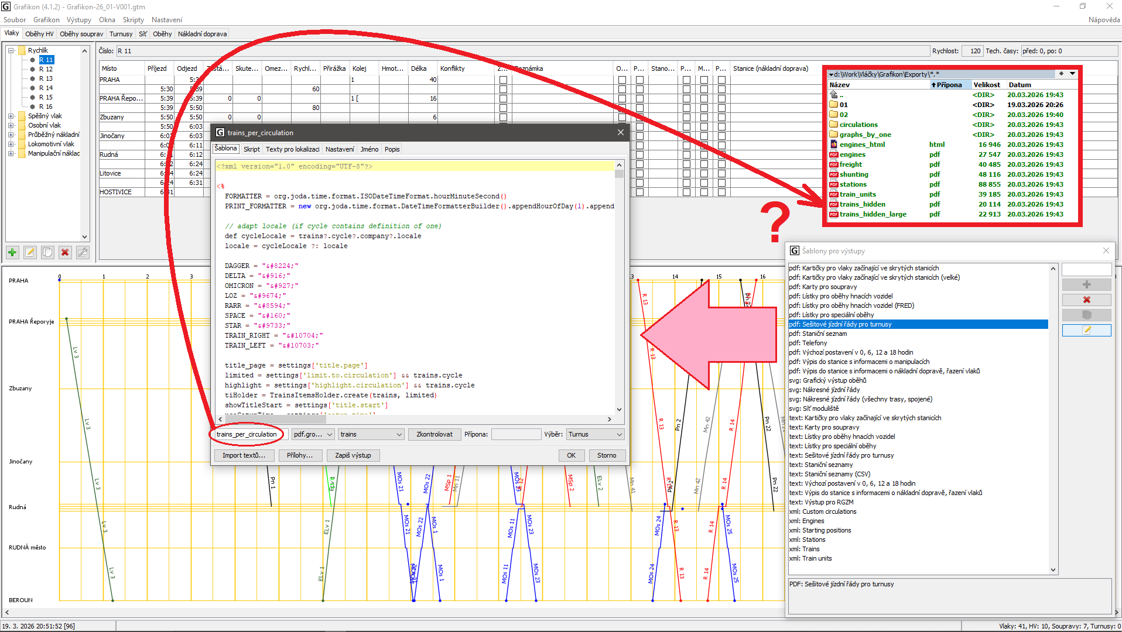Switch to the Skript tab

pos(251,149)
